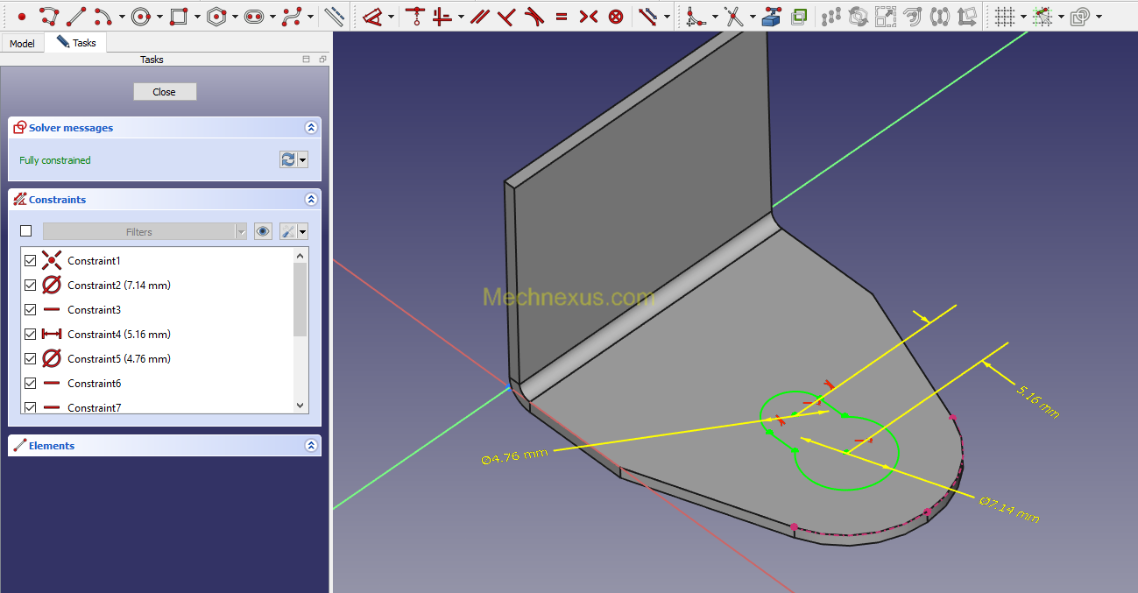Select the Create Rectangle tool

click(x=179, y=16)
